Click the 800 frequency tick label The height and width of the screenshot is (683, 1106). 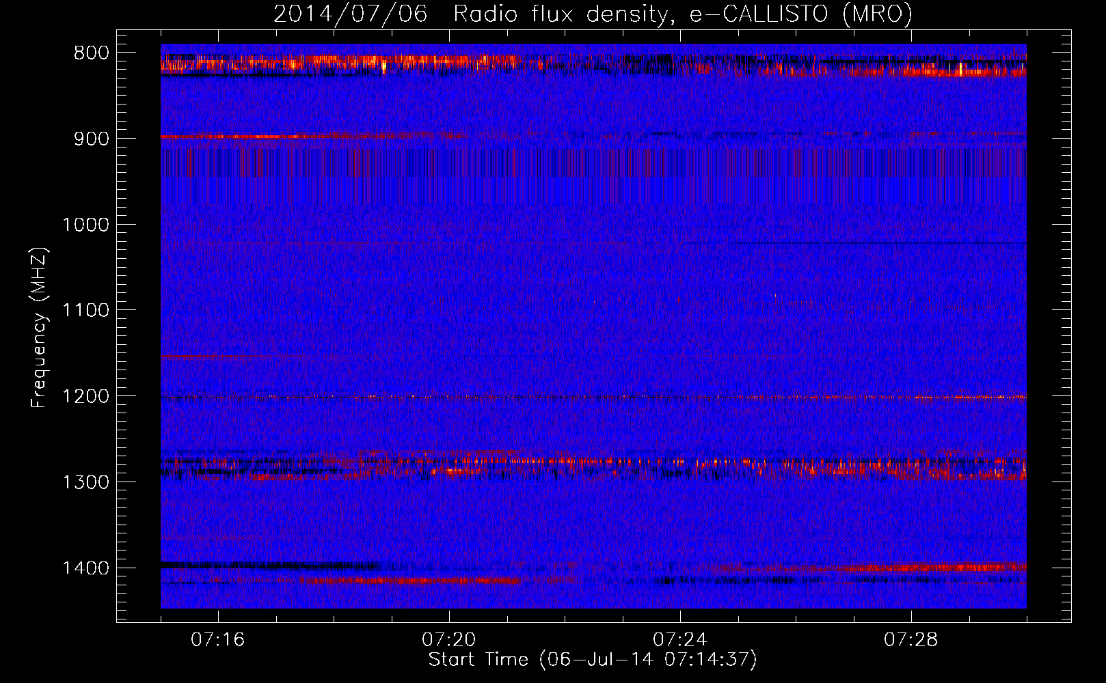[x=92, y=53]
